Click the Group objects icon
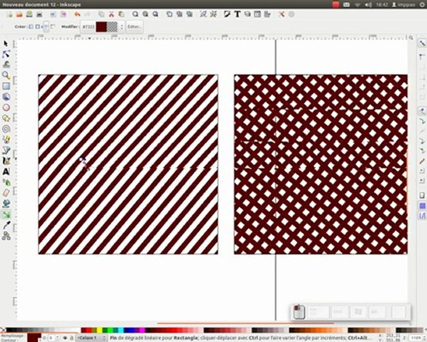This screenshot has height=342, width=427. tap(203, 14)
